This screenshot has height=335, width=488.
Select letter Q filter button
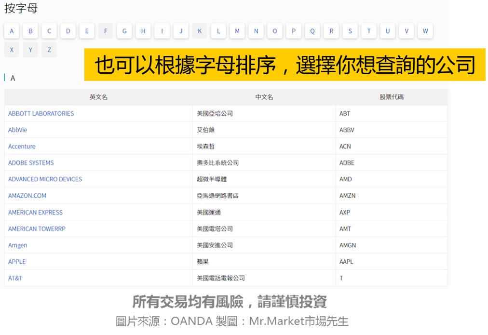click(312, 31)
